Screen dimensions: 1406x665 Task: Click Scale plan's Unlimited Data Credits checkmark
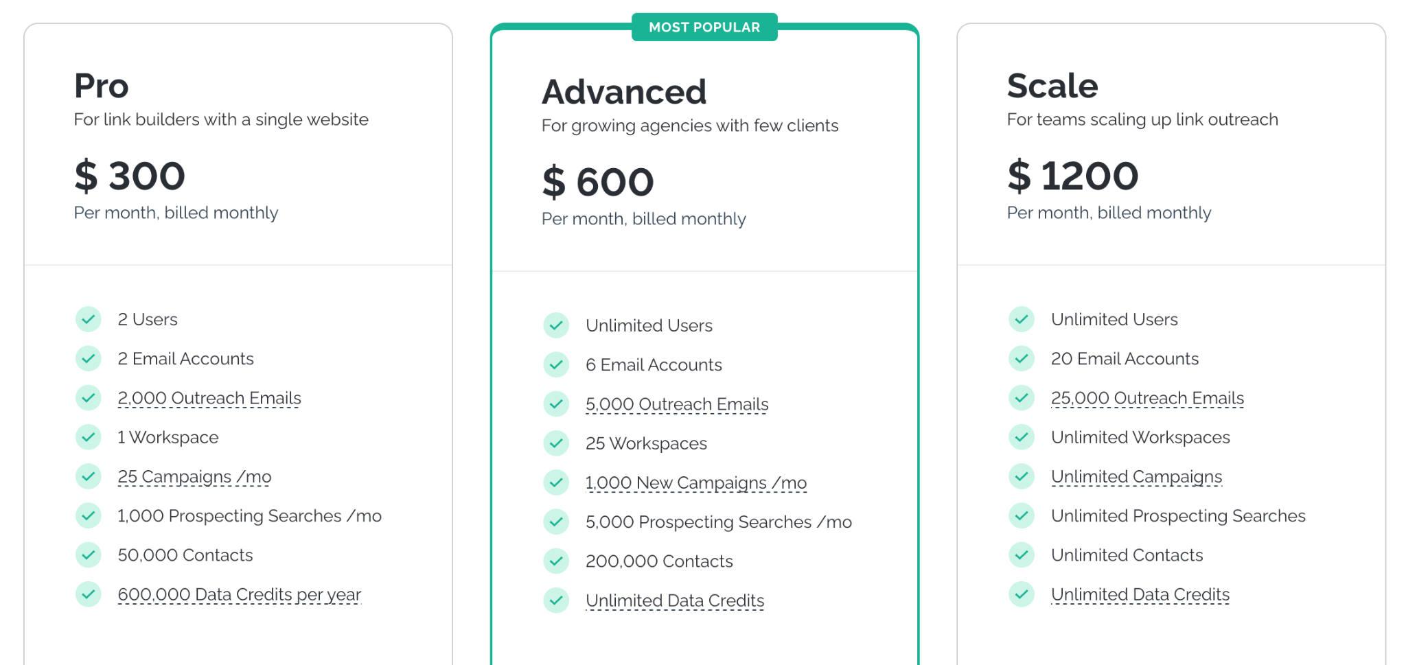pyautogui.click(x=1022, y=594)
